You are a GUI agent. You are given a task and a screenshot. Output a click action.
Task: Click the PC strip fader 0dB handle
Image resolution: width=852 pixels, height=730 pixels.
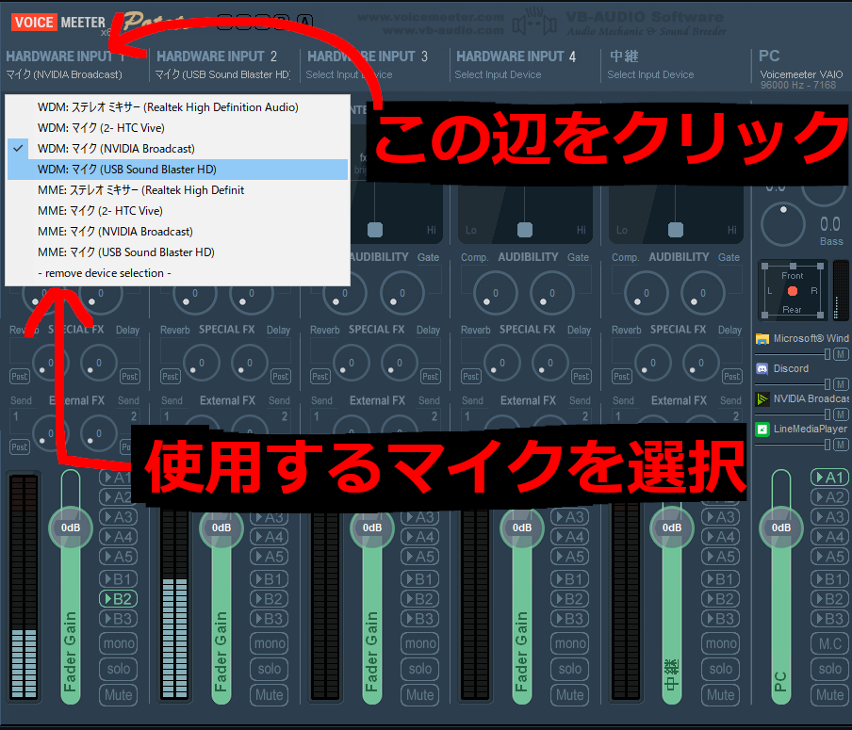click(x=780, y=527)
